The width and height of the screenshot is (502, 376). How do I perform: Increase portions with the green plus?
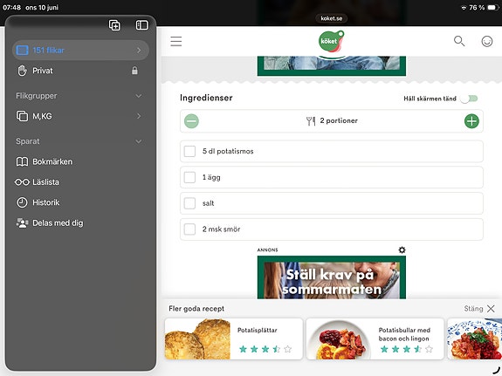[x=471, y=121]
